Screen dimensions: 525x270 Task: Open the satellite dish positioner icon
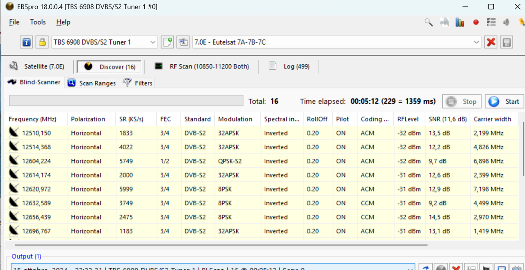[444, 22]
